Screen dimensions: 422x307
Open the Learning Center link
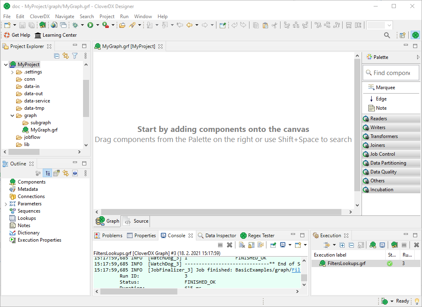(56, 35)
